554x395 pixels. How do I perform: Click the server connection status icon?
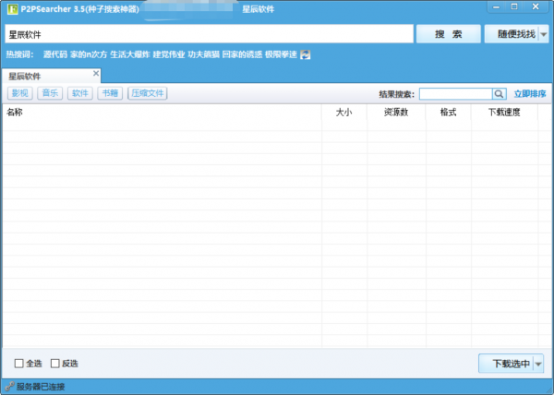9,387
